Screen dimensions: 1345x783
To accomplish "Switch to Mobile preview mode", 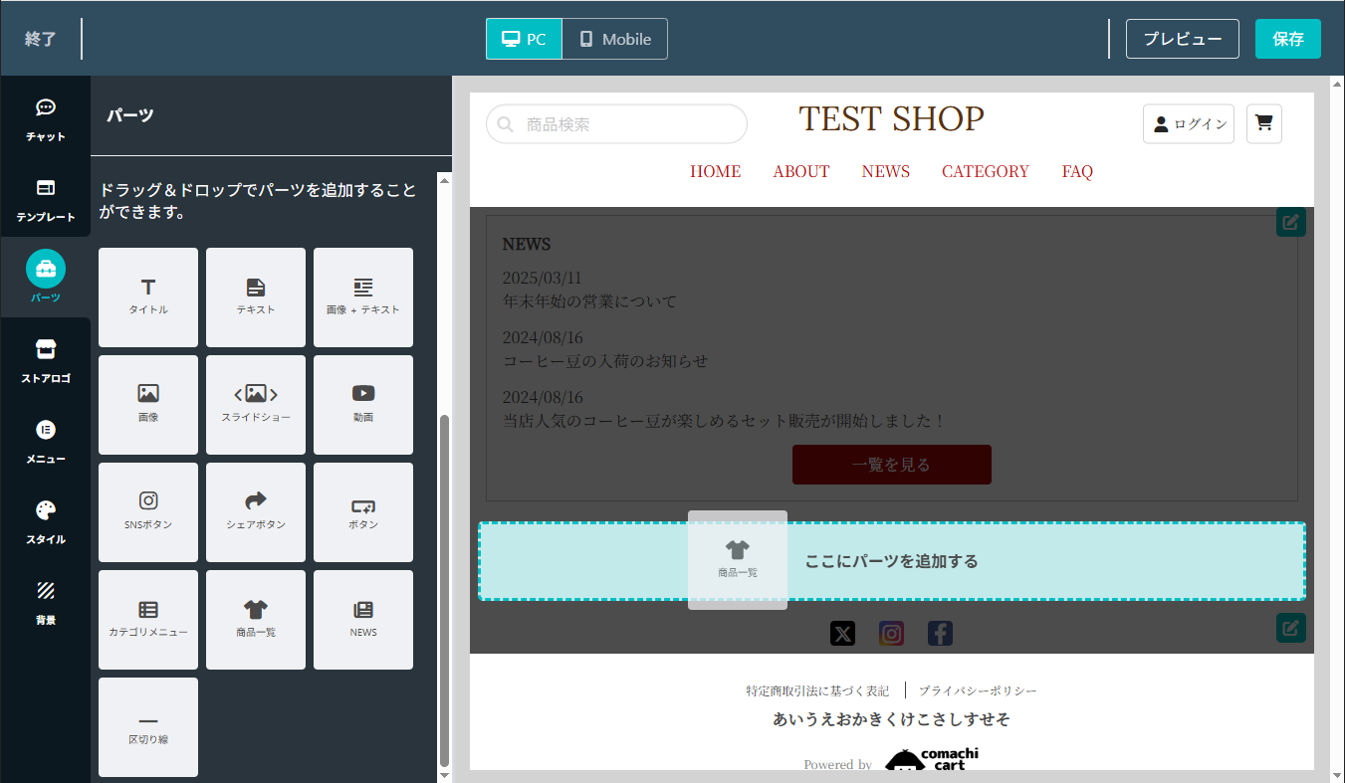I will click(x=614, y=39).
